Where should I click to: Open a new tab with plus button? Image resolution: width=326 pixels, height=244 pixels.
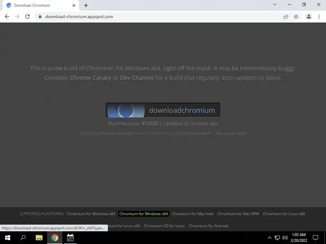[x=86, y=5]
